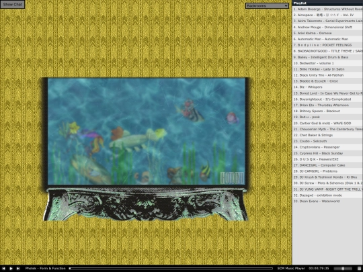The image size is (363, 272).
Task: Select 'Cartier God & mol$ - WAVE GOD' track
Action: coord(327,124)
